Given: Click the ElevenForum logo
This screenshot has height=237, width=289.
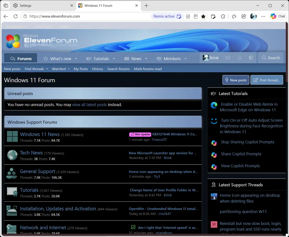Looking at the screenshot, I should tap(42, 41).
